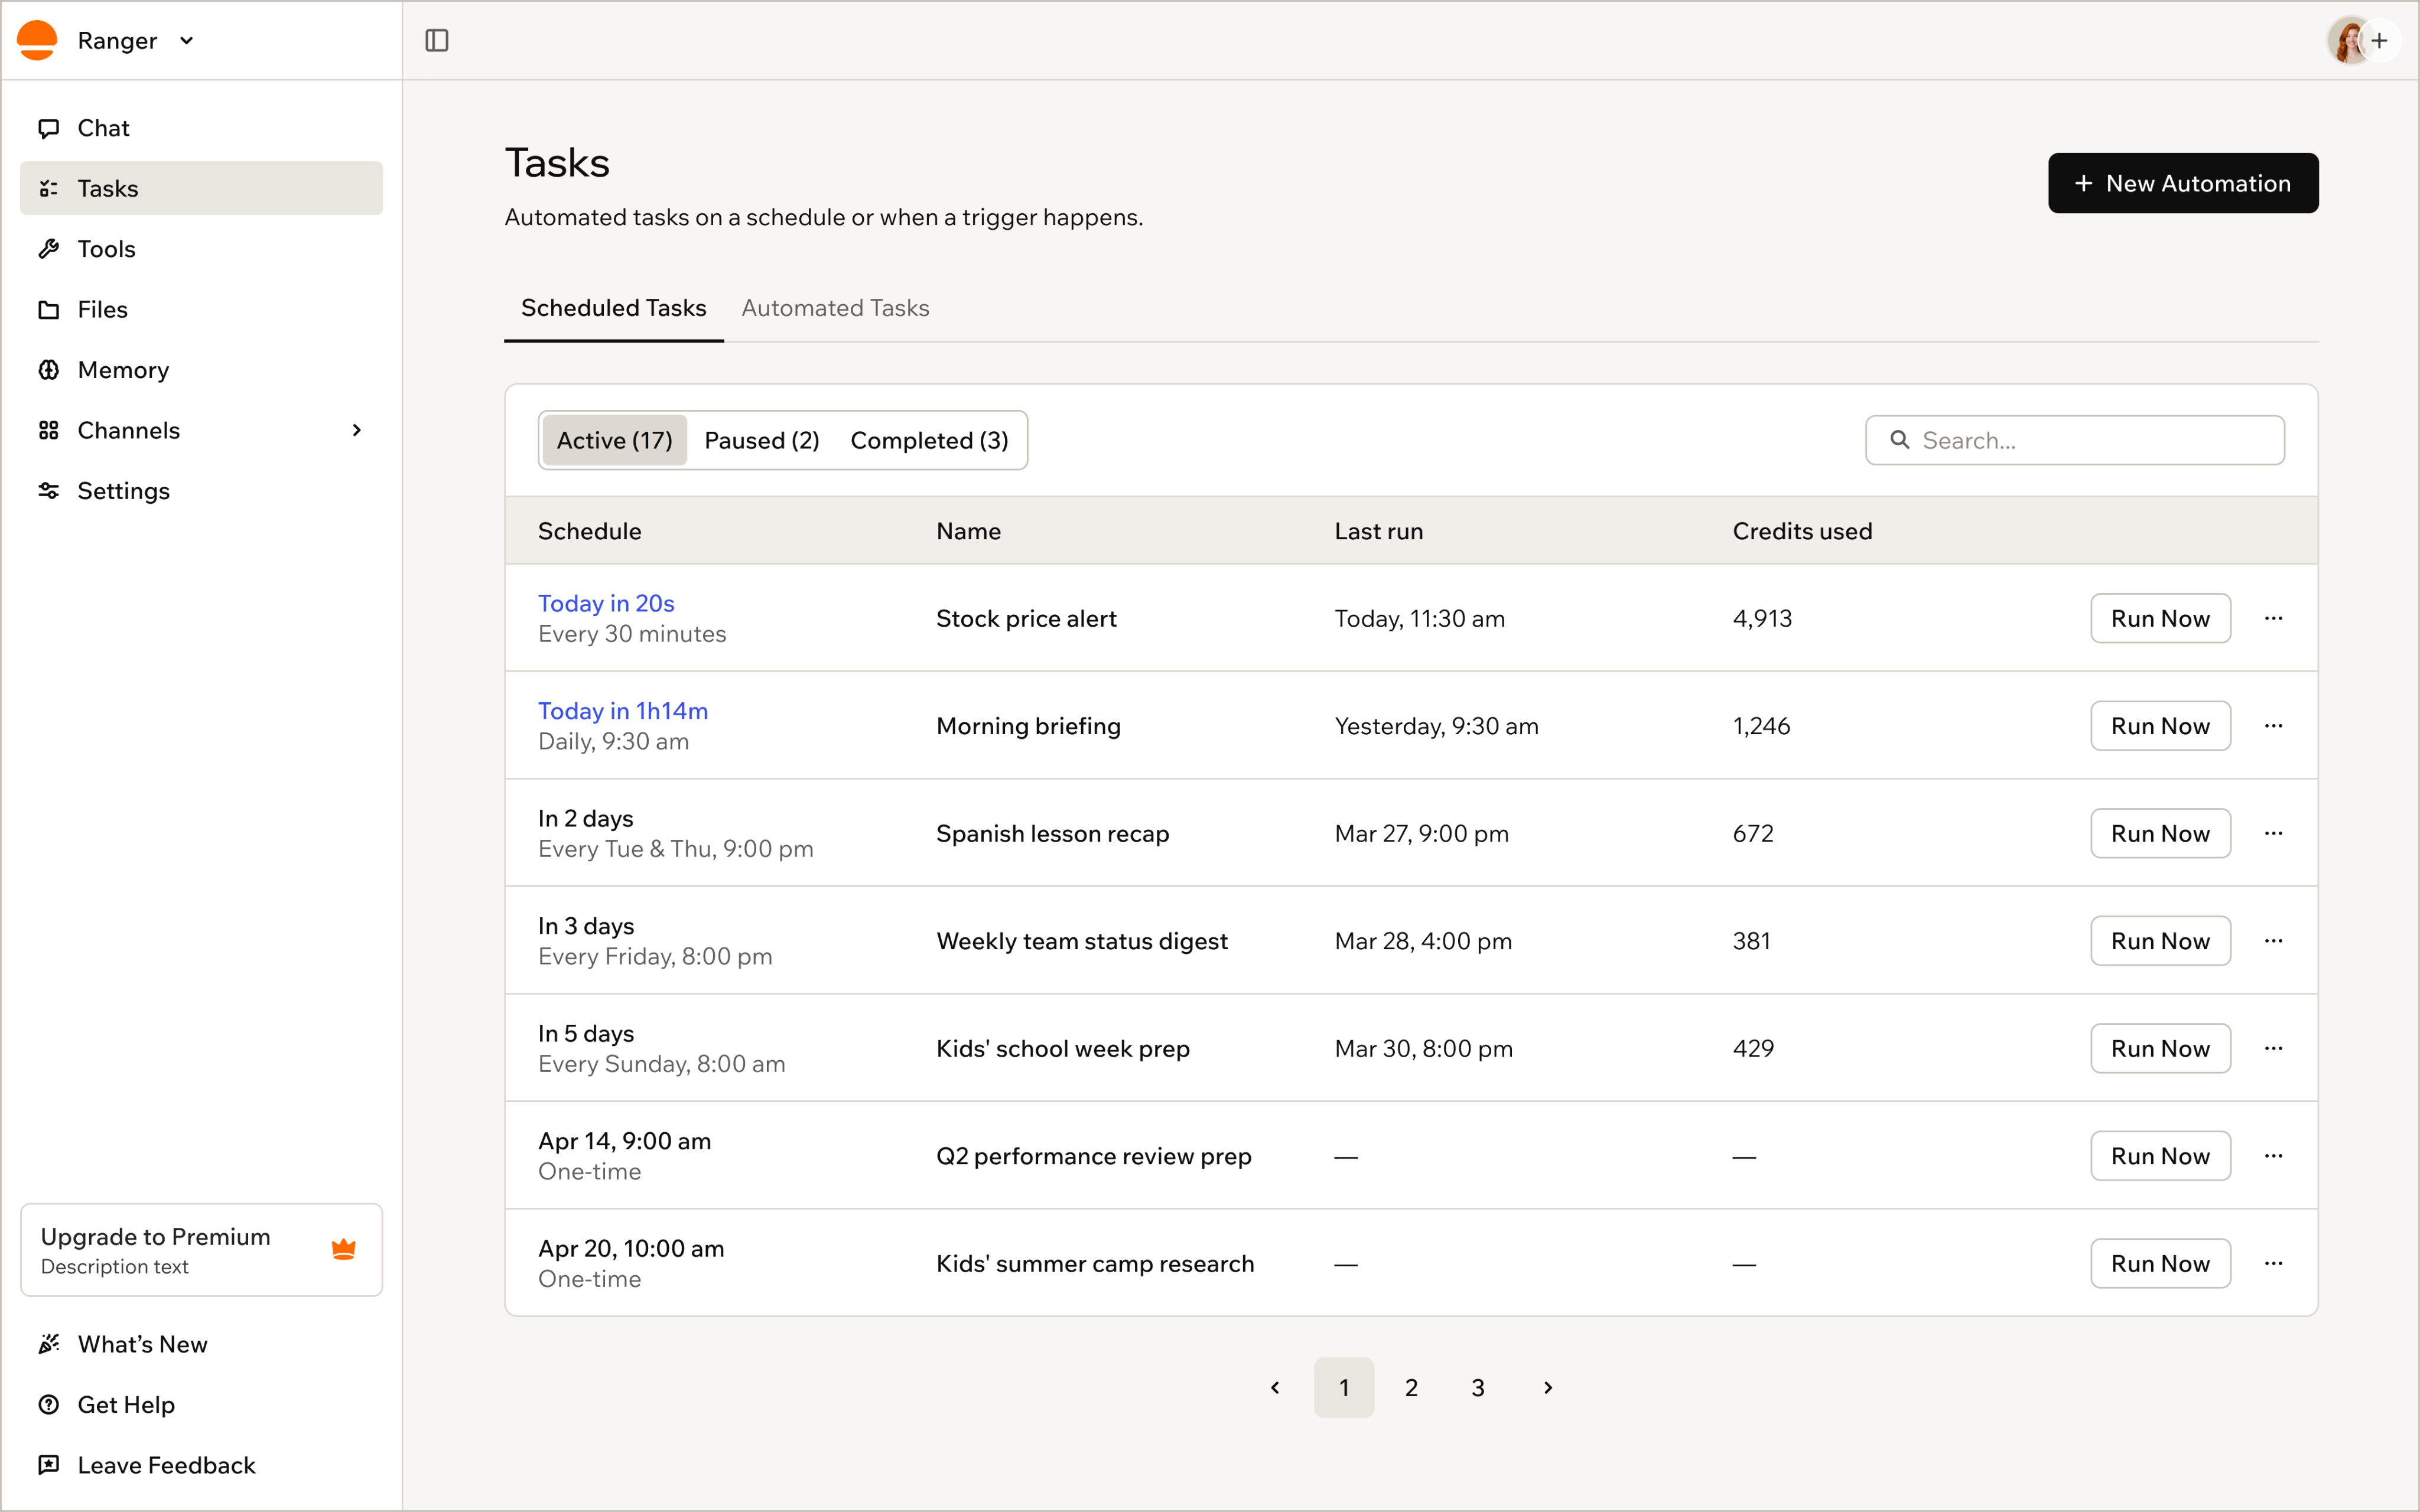The height and width of the screenshot is (1512, 2420).
Task: Run Morning briefing now
Action: click(2160, 726)
